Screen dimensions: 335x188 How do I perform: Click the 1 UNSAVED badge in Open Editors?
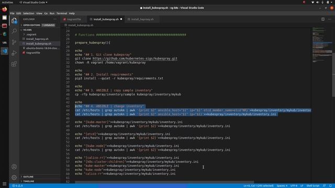point(48,25)
